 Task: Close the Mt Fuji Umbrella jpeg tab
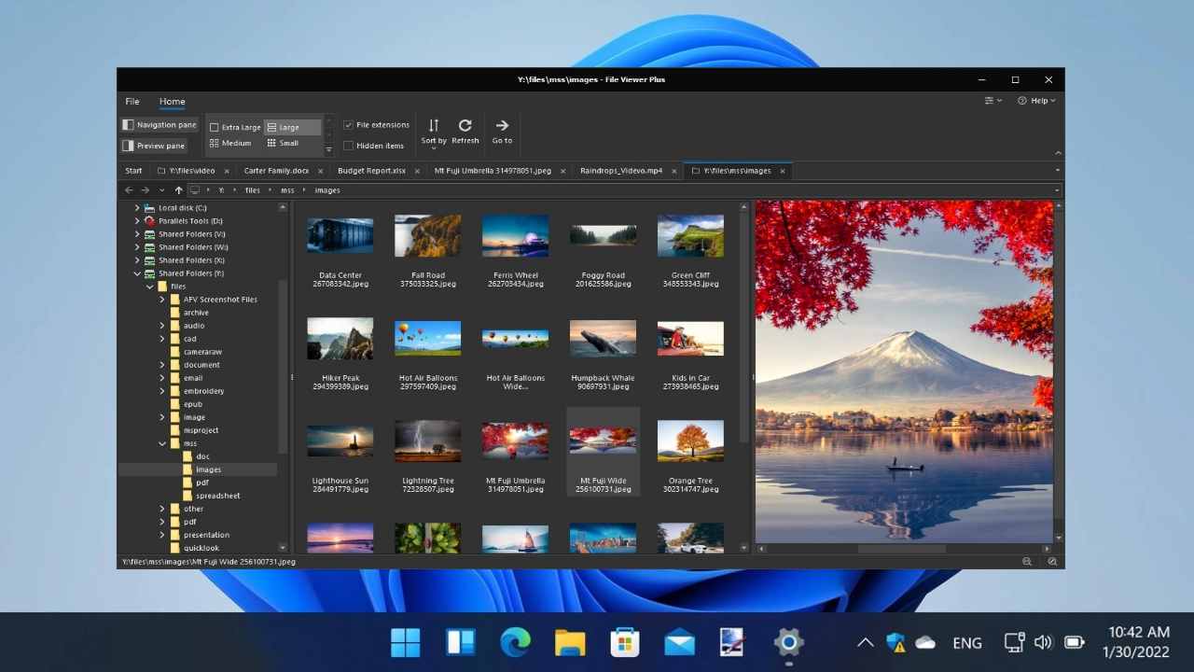pos(562,172)
